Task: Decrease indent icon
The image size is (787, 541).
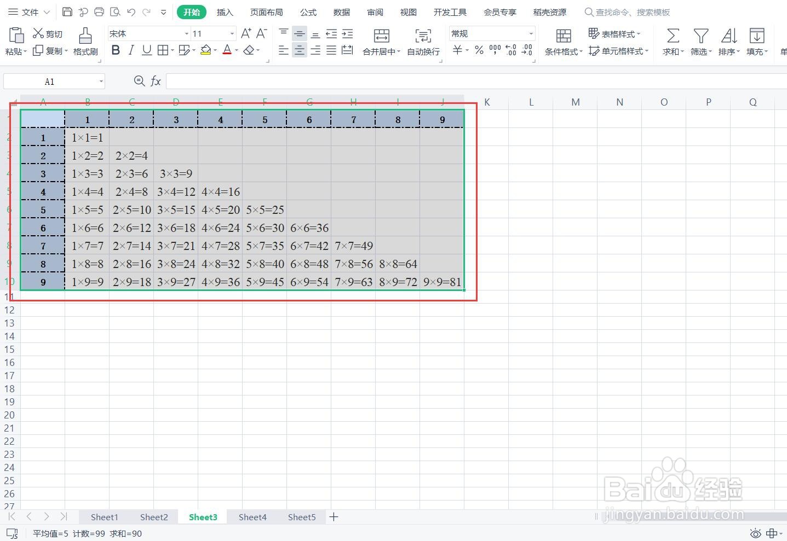Action: point(331,33)
